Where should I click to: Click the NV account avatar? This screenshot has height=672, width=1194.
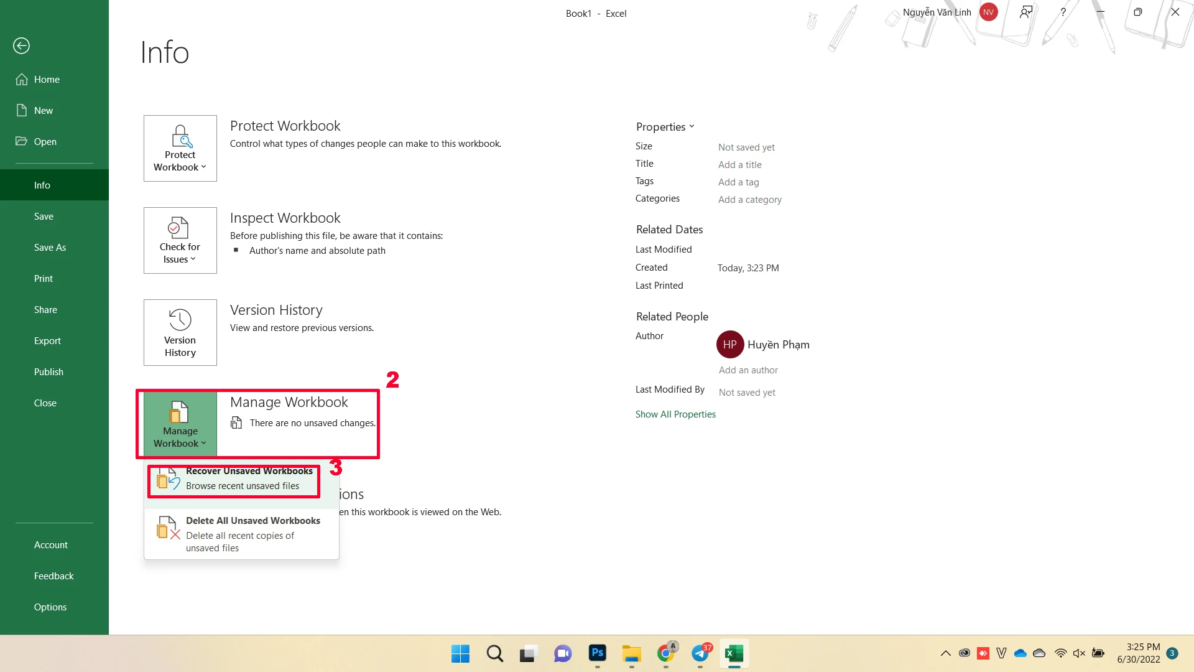[988, 12]
